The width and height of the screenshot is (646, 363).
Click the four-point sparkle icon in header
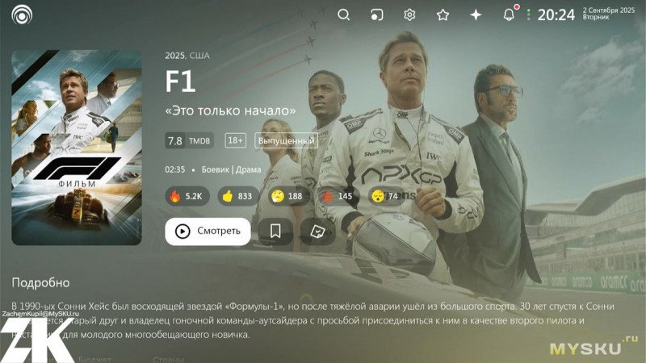(476, 15)
